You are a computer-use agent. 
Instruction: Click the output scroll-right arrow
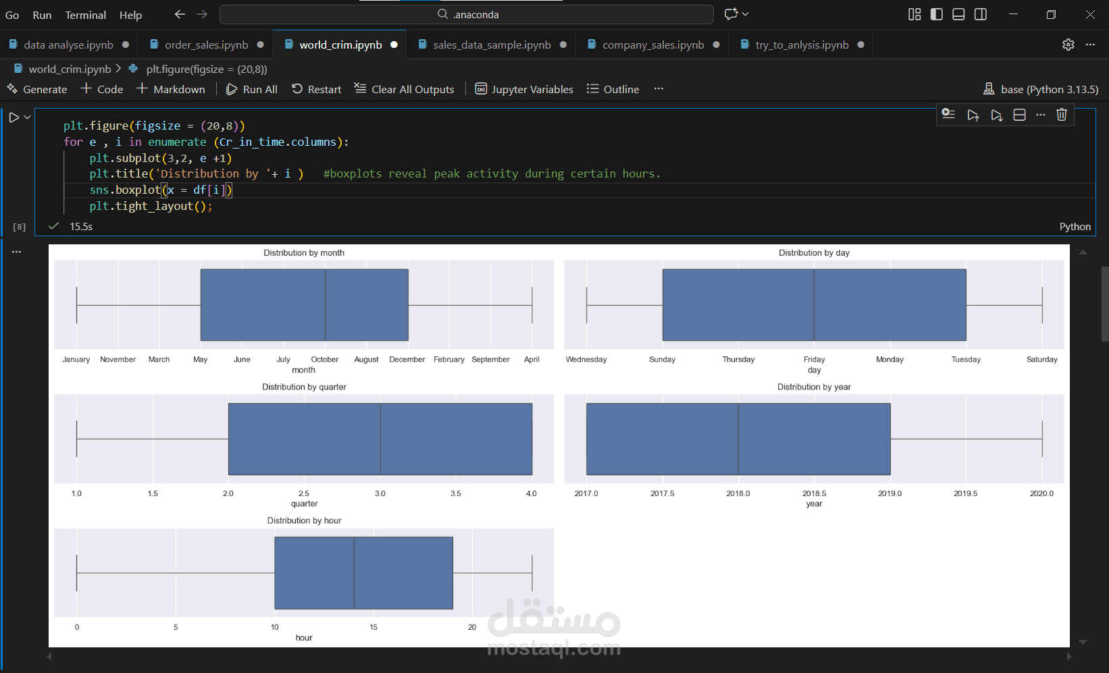pos(1068,656)
